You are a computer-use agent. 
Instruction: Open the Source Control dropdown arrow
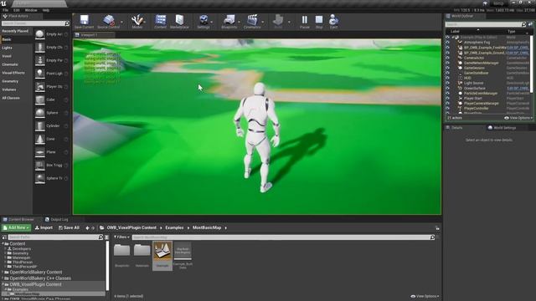pos(121,23)
